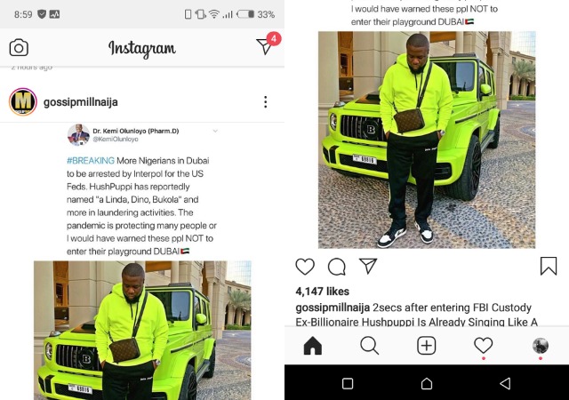Screen dimensions: 569x400
Task: Go to Home tab
Action: 312,346
